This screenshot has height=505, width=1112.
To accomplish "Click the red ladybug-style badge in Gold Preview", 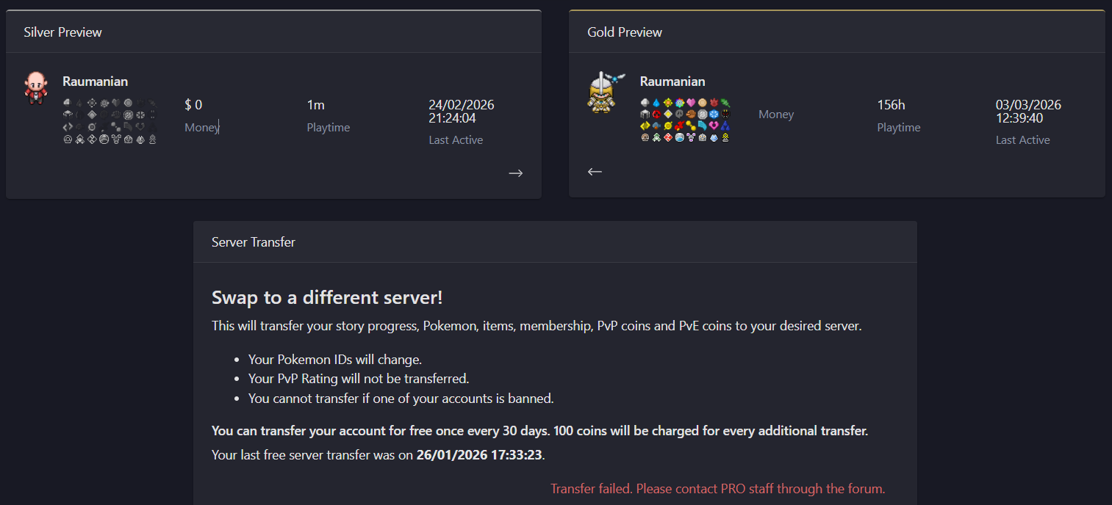I will point(656,115).
